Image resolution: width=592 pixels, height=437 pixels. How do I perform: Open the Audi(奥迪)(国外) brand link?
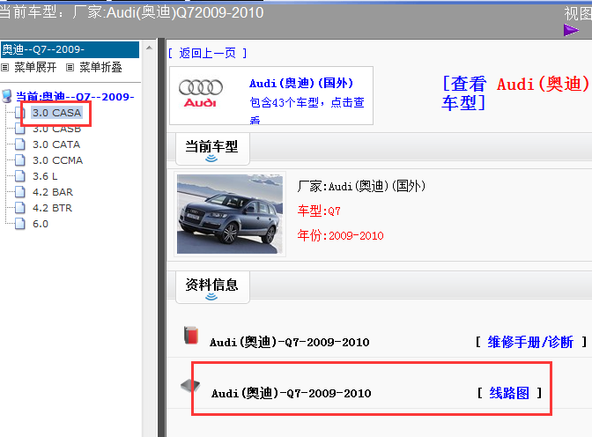(301, 83)
